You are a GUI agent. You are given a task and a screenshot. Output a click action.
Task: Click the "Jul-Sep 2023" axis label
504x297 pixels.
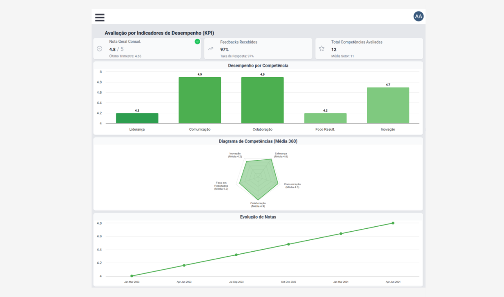click(x=236, y=282)
